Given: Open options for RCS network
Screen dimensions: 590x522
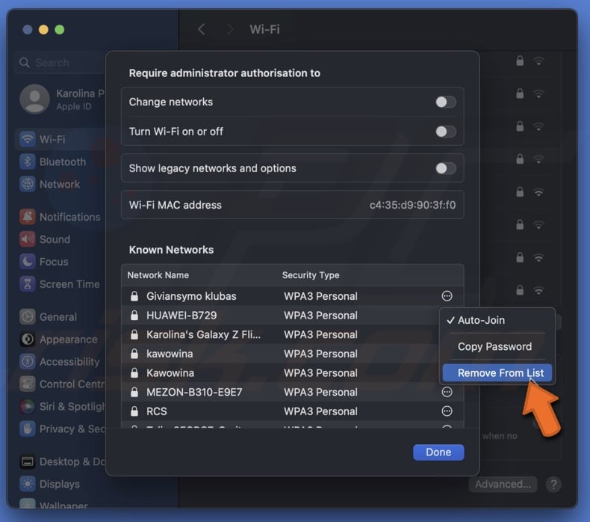Looking at the screenshot, I should [x=447, y=411].
